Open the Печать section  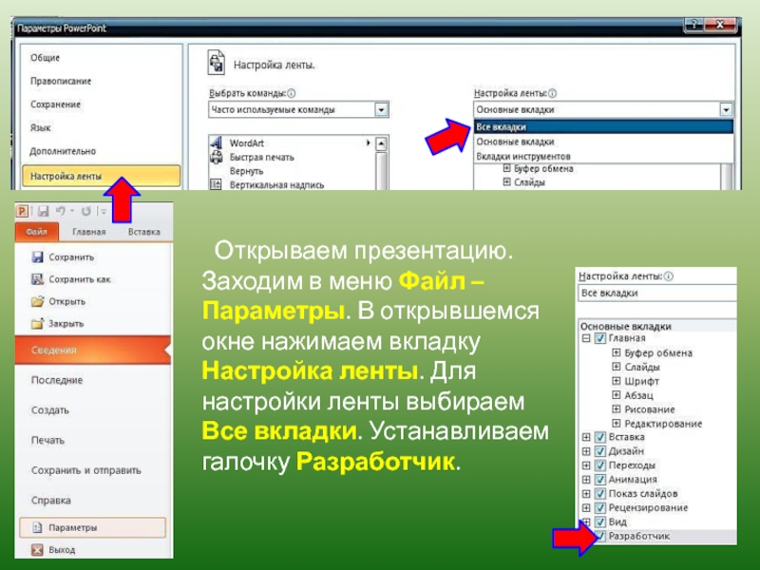coord(47,441)
